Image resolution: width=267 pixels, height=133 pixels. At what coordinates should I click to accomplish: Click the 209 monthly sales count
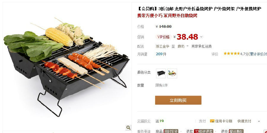click(x=159, y=54)
